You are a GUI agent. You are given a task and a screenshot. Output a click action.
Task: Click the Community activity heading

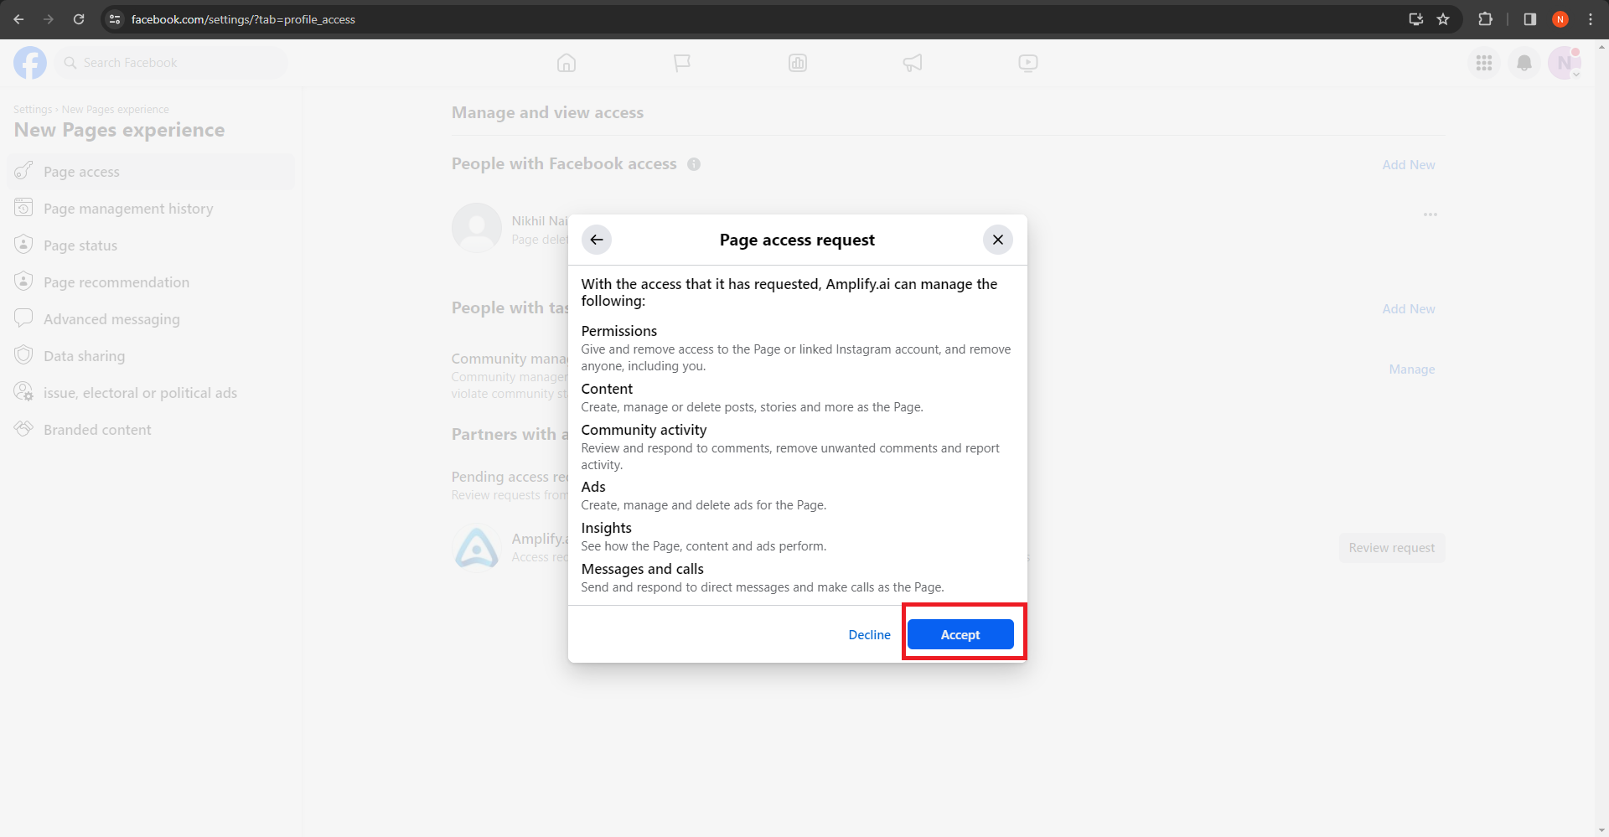pyautogui.click(x=644, y=430)
